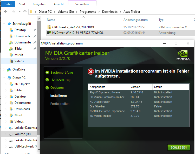195x154 pixels.
Task: Select the NVDriver_Win10_64_VER372_70WHQL application file
Action: [78, 33]
